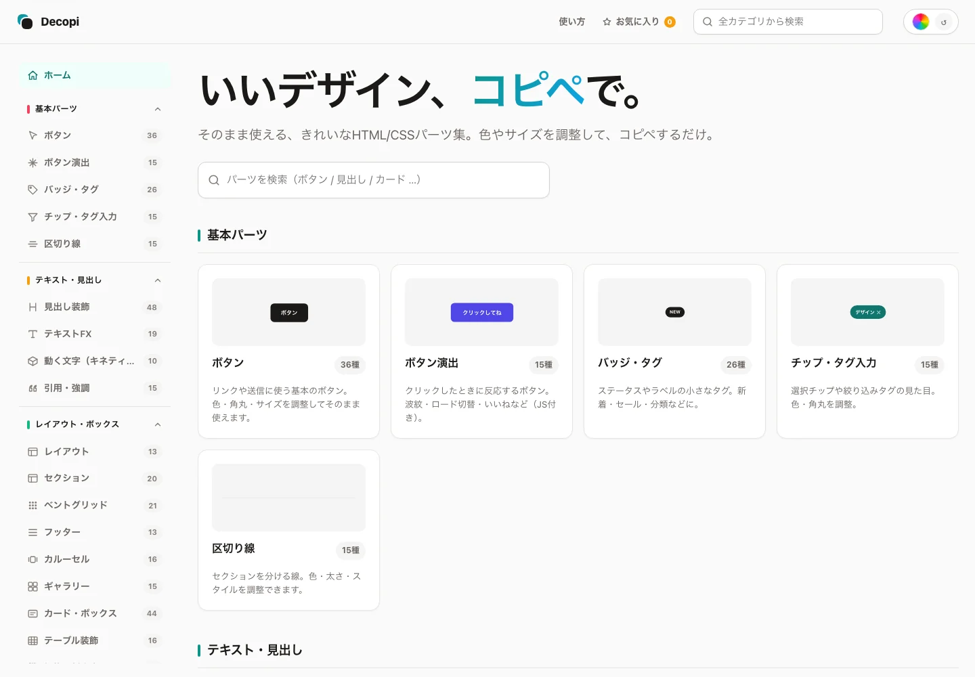Click the レイアウト layout icon
The height and width of the screenshot is (677, 975).
pos(32,452)
